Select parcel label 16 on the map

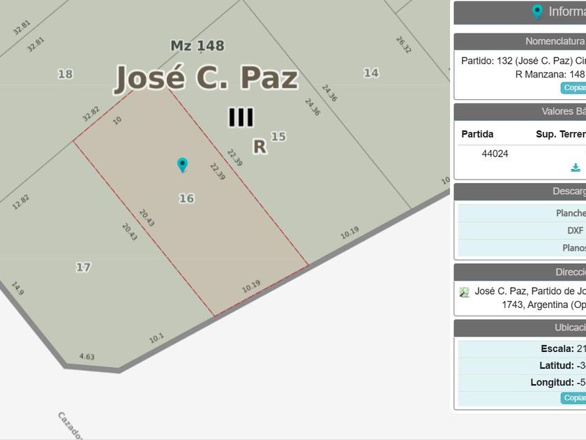186,198
